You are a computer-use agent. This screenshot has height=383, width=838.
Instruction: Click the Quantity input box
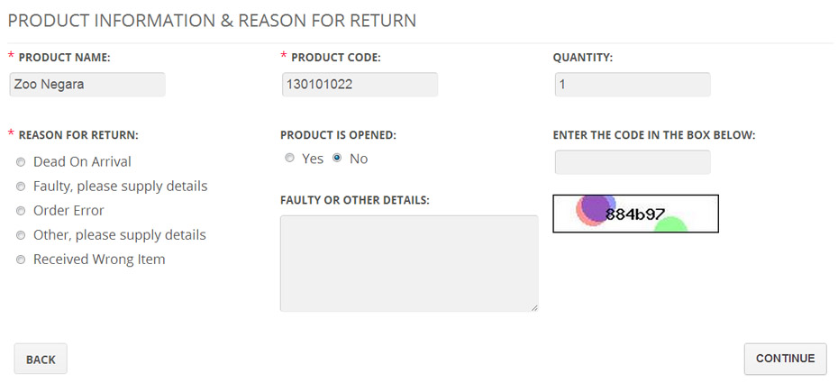click(633, 85)
